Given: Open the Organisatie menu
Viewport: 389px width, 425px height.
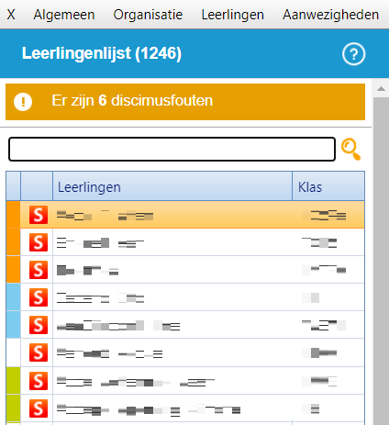Looking at the screenshot, I should pyautogui.click(x=148, y=15).
